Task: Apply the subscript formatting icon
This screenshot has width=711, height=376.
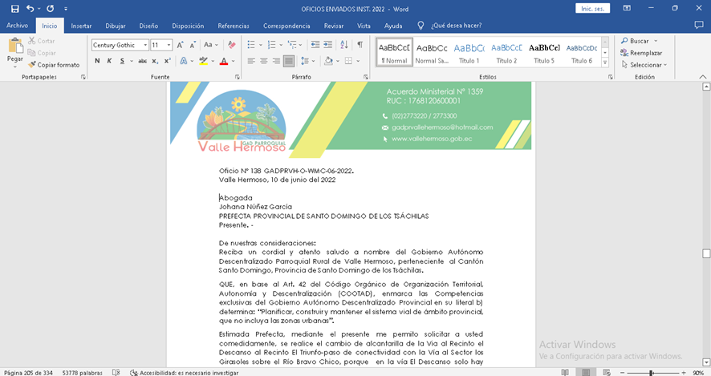Action: coord(155,61)
